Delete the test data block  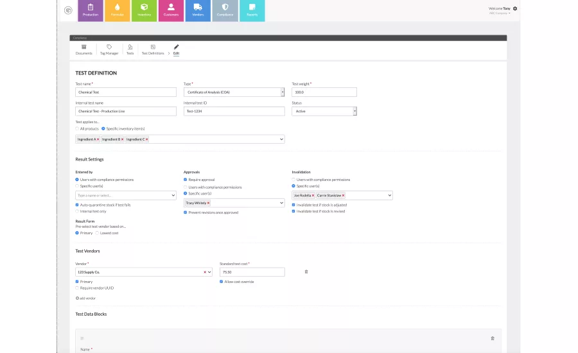pyautogui.click(x=493, y=338)
